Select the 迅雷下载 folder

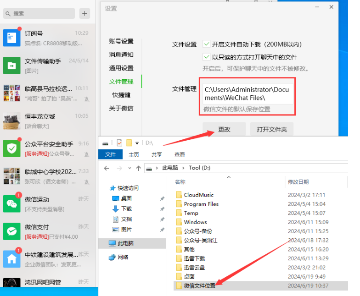tap(194, 258)
